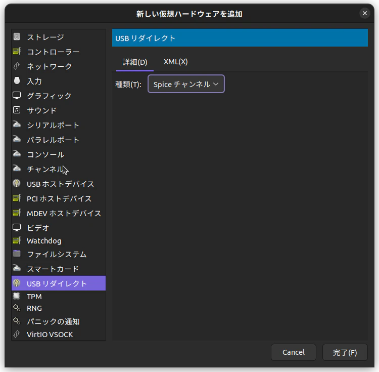
Task: Select コントローラー label in the list
Action: coord(53,52)
